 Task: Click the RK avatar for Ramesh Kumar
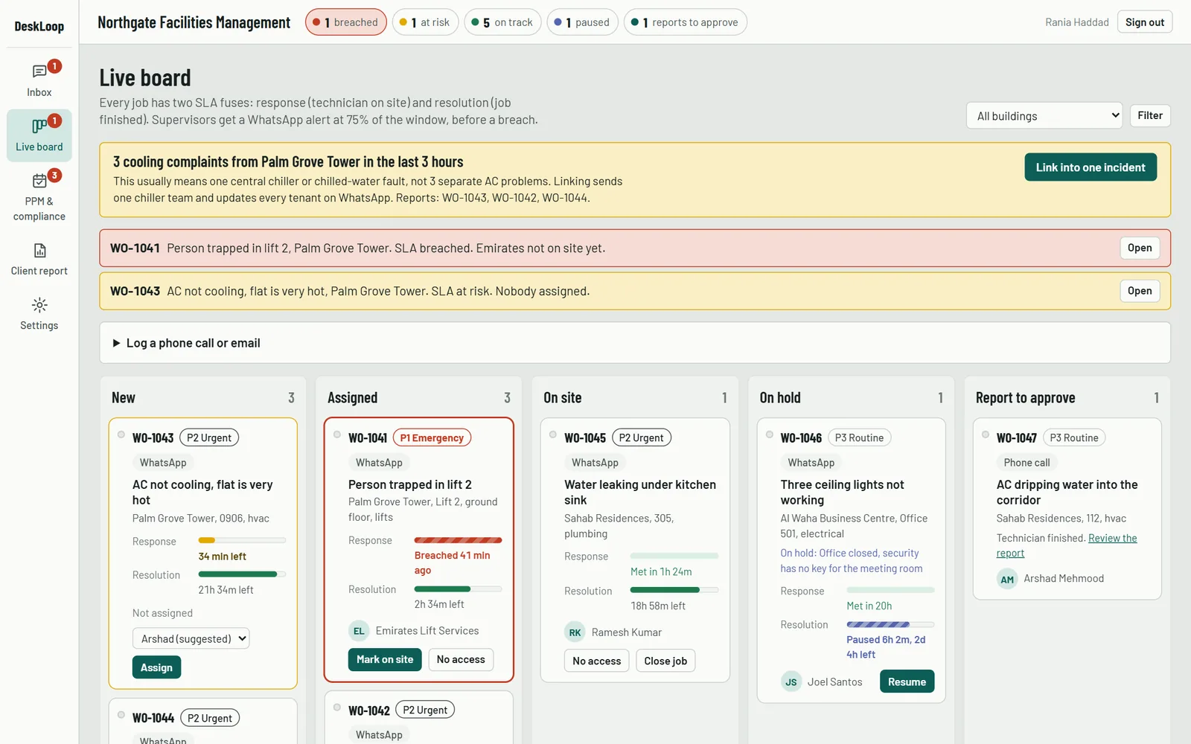click(575, 632)
